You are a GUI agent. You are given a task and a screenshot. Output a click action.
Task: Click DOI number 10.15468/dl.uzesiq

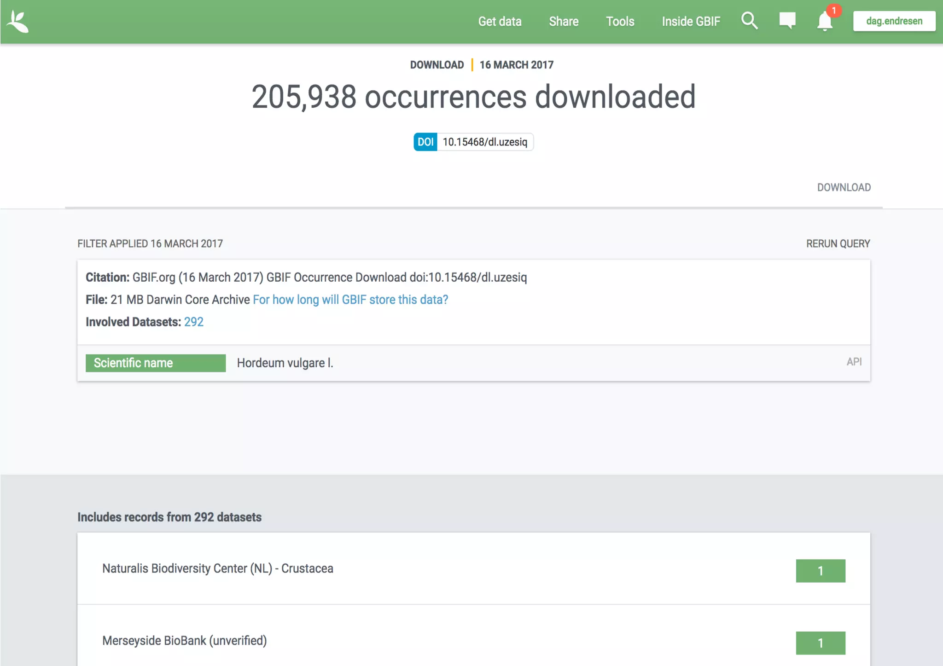click(484, 142)
